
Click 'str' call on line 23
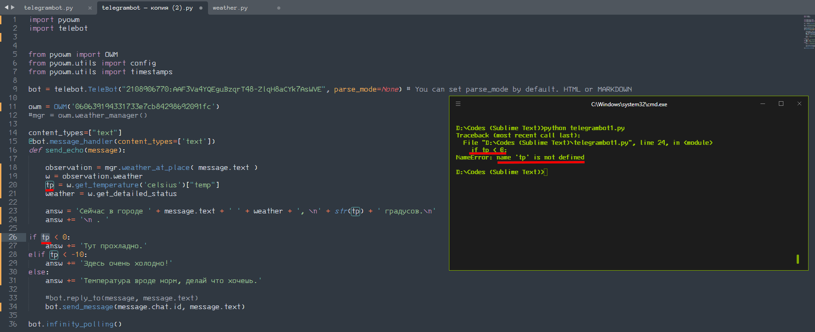tap(341, 211)
